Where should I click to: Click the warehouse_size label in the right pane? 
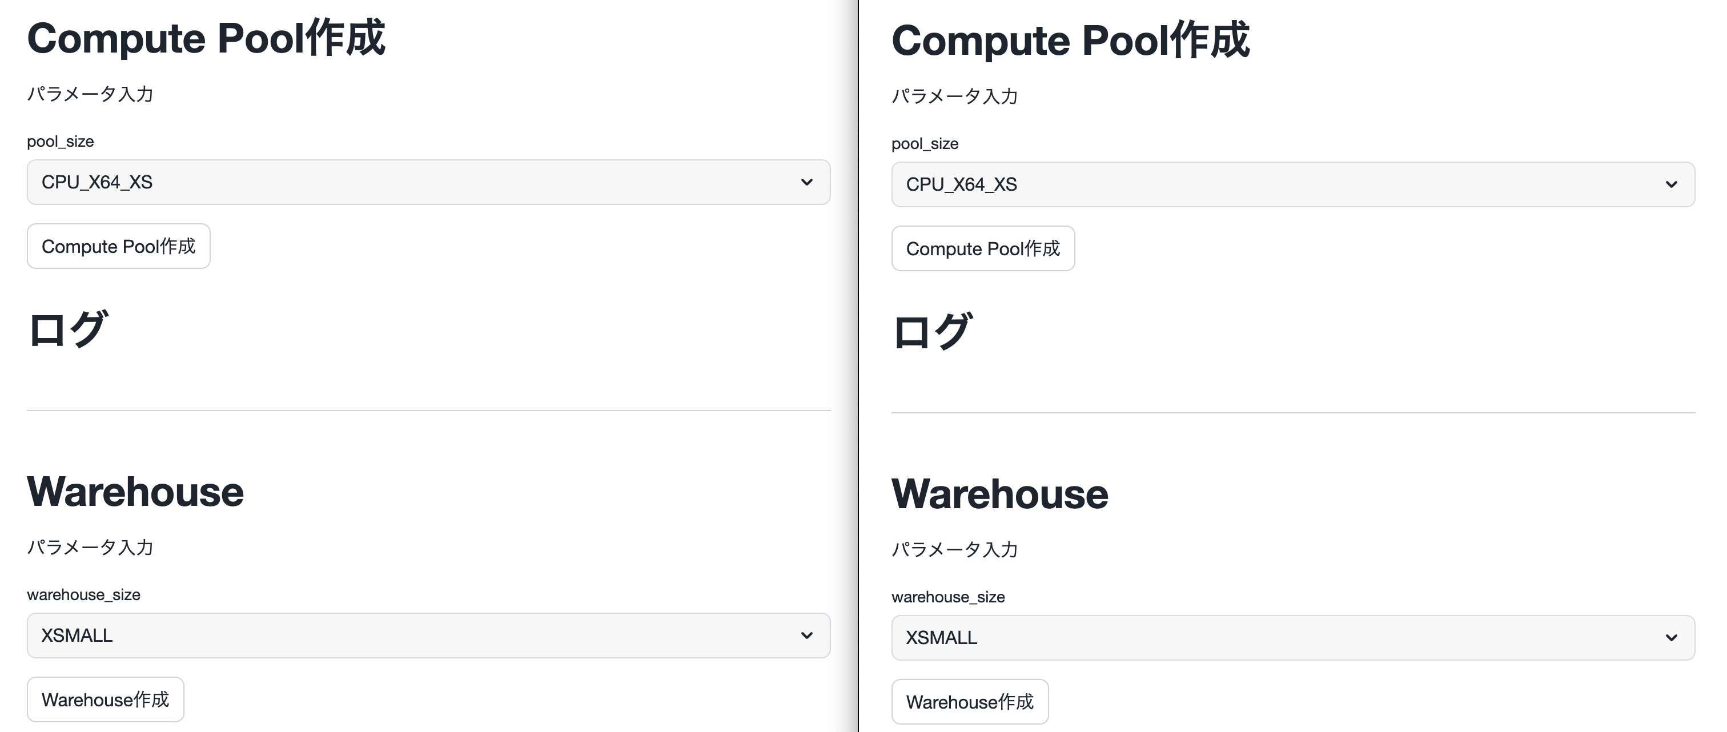click(x=948, y=597)
